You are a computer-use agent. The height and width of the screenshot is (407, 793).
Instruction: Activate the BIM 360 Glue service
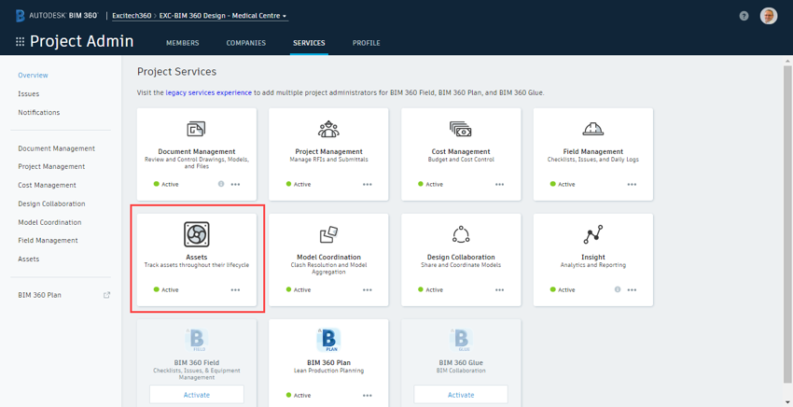click(x=461, y=394)
